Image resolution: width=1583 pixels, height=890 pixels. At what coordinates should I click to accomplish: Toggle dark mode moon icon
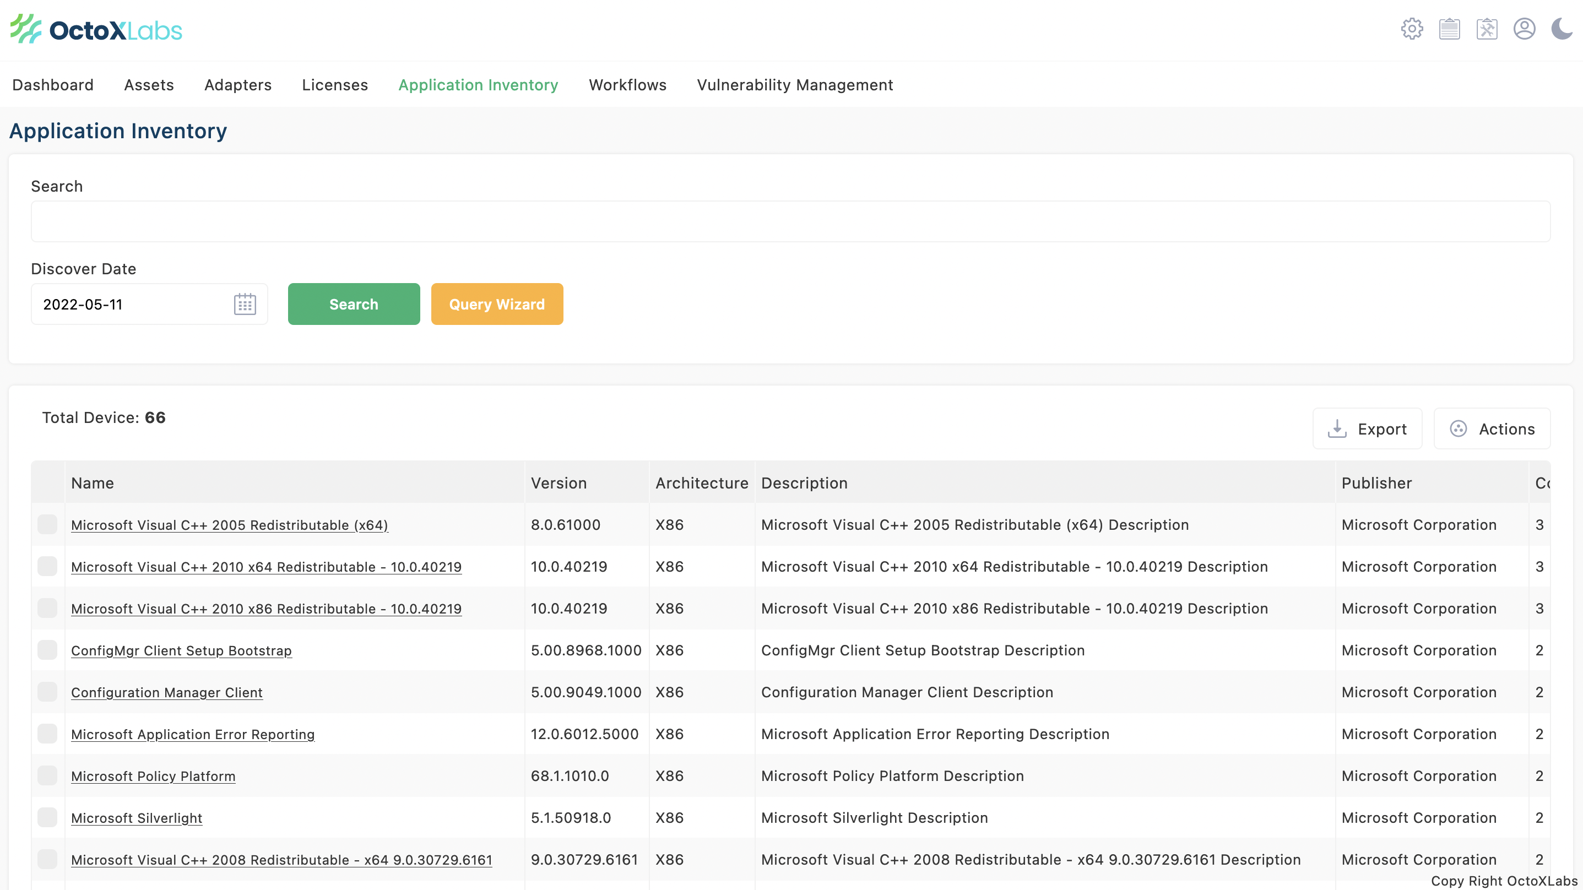[x=1562, y=29]
